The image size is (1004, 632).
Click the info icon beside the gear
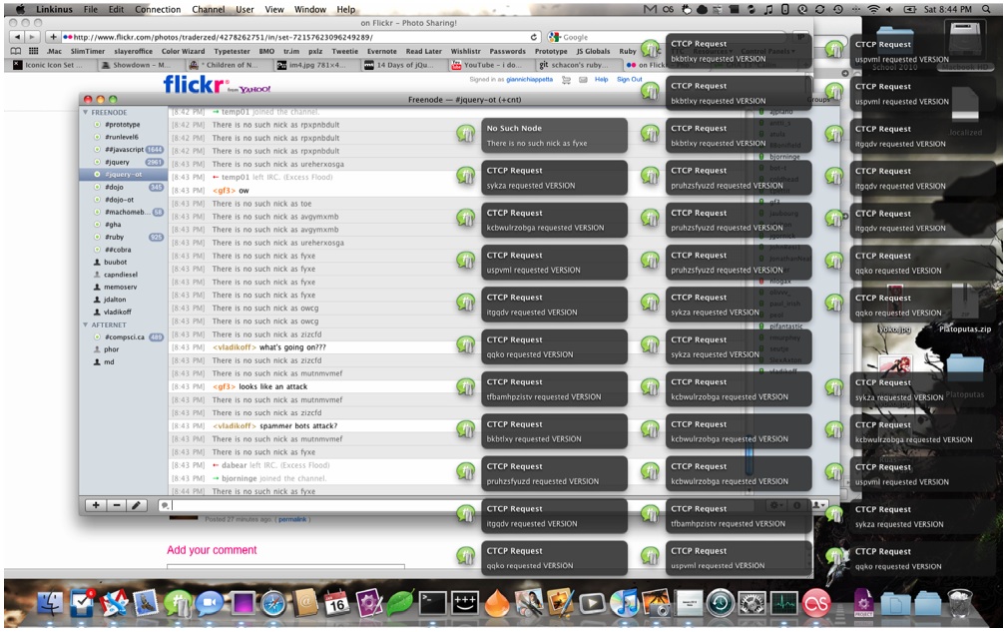click(x=796, y=505)
